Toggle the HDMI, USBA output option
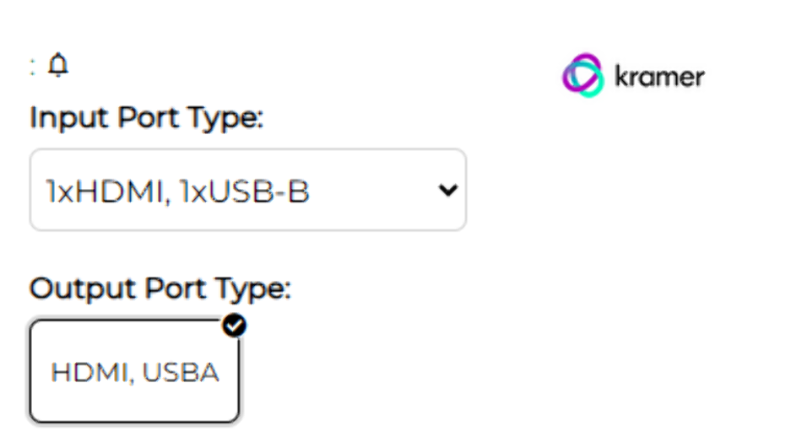The image size is (807, 442). coord(135,371)
